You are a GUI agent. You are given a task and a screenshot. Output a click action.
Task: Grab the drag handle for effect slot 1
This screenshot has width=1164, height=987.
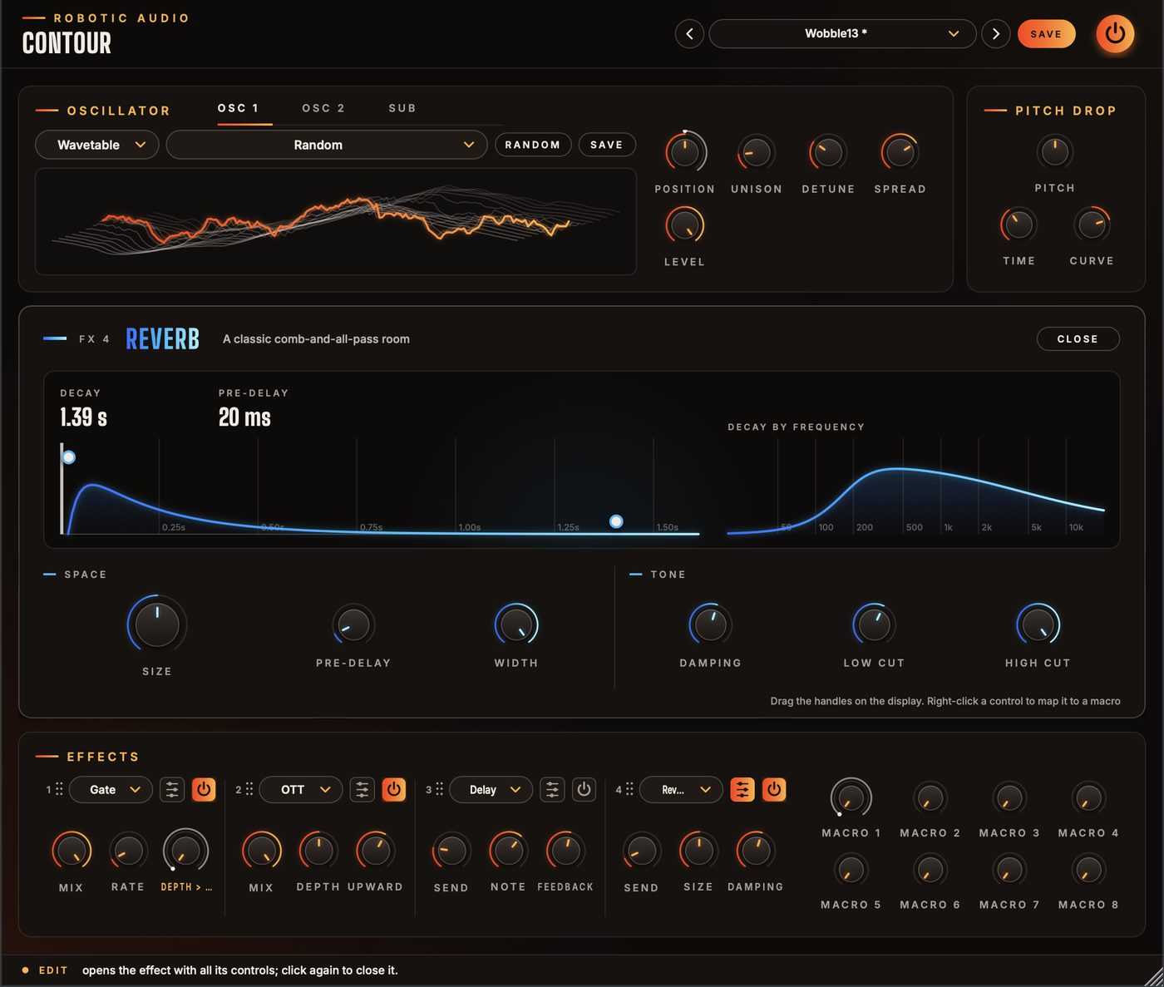click(x=59, y=789)
